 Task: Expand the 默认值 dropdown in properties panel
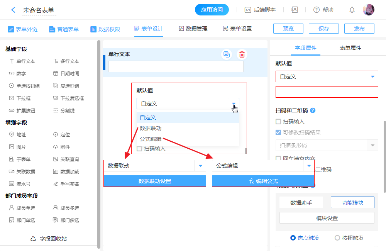[x=372, y=76]
